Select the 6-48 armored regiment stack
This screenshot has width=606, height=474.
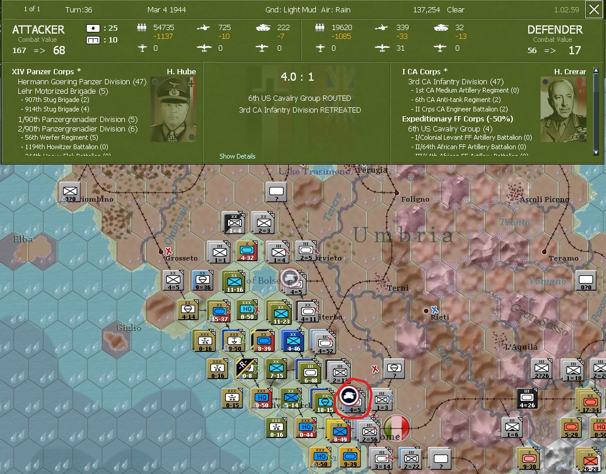pos(309,371)
